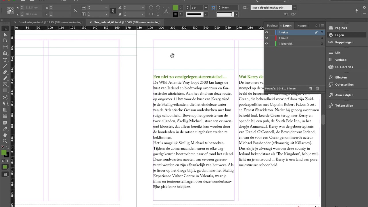Image resolution: width=368 pixels, height=207 pixels.
Task: Open the shear angle dropdown
Action: pos(143,14)
